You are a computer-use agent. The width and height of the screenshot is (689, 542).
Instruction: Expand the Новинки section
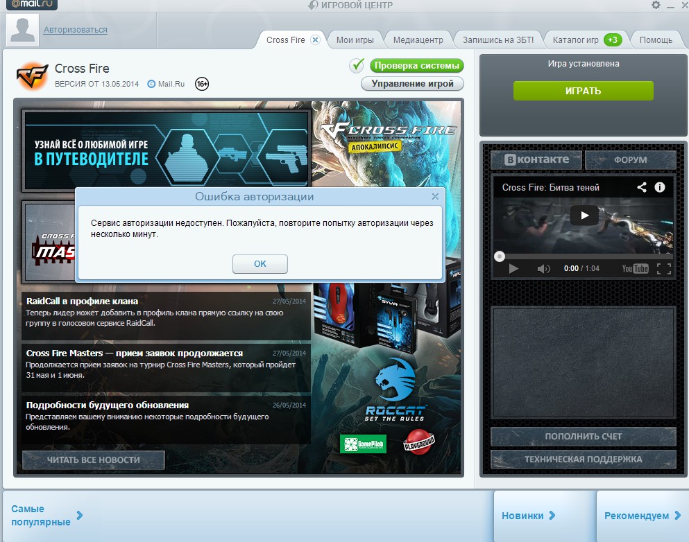[529, 516]
